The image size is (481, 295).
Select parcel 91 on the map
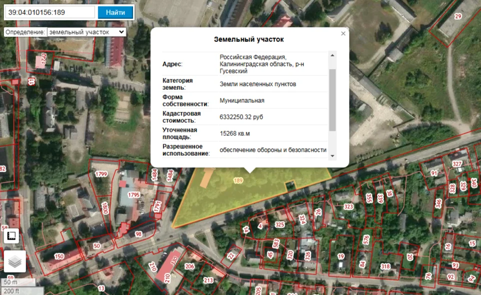point(434,173)
